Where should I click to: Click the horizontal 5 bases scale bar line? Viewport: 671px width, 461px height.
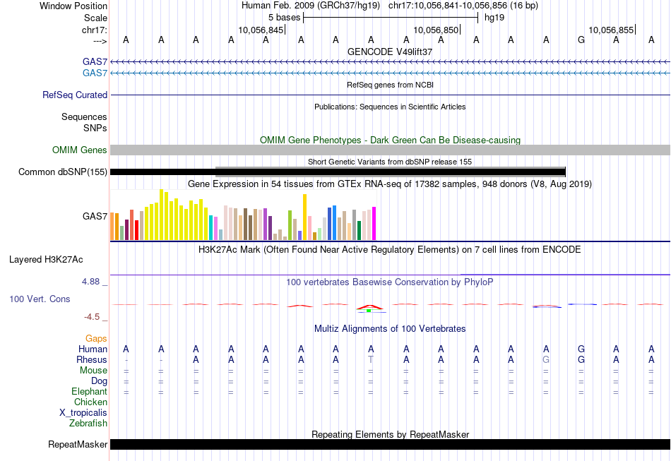(391, 18)
